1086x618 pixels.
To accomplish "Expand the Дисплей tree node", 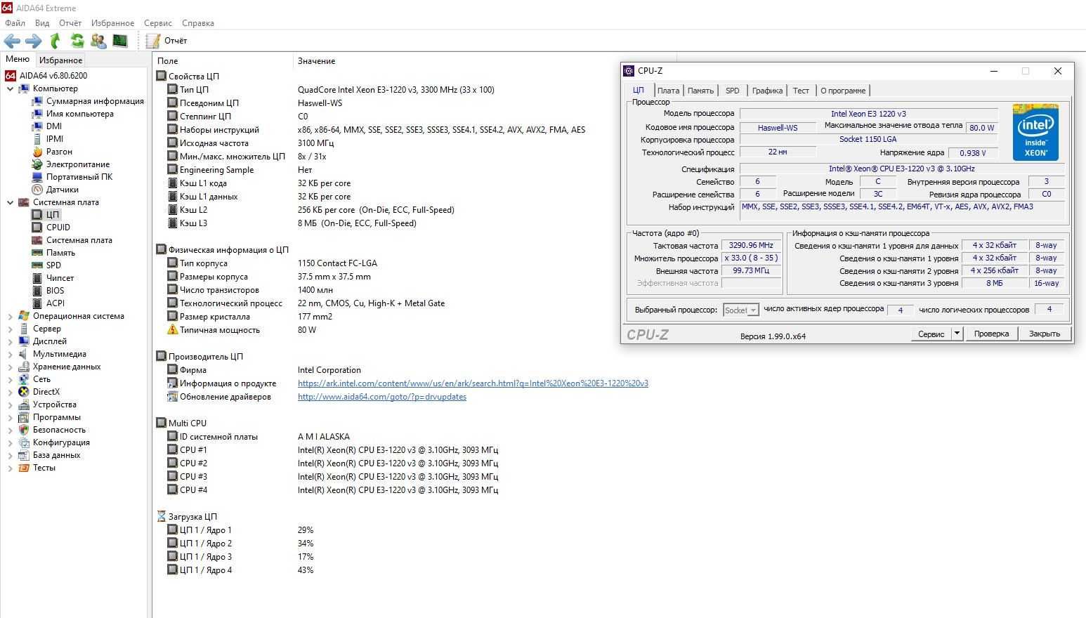I will click(10, 341).
